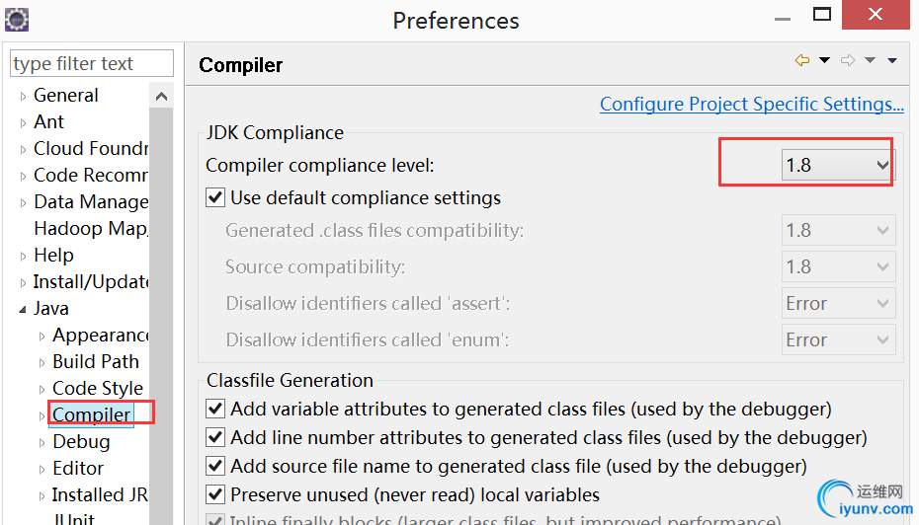
Task: Select Hadoop Map item in tree
Action: tap(90, 229)
